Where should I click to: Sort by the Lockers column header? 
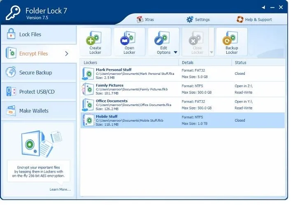(x=130, y=63)
